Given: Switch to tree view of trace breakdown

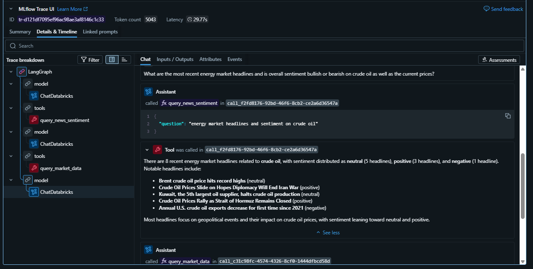Looking at the screenshot, I should pos(112,60).
